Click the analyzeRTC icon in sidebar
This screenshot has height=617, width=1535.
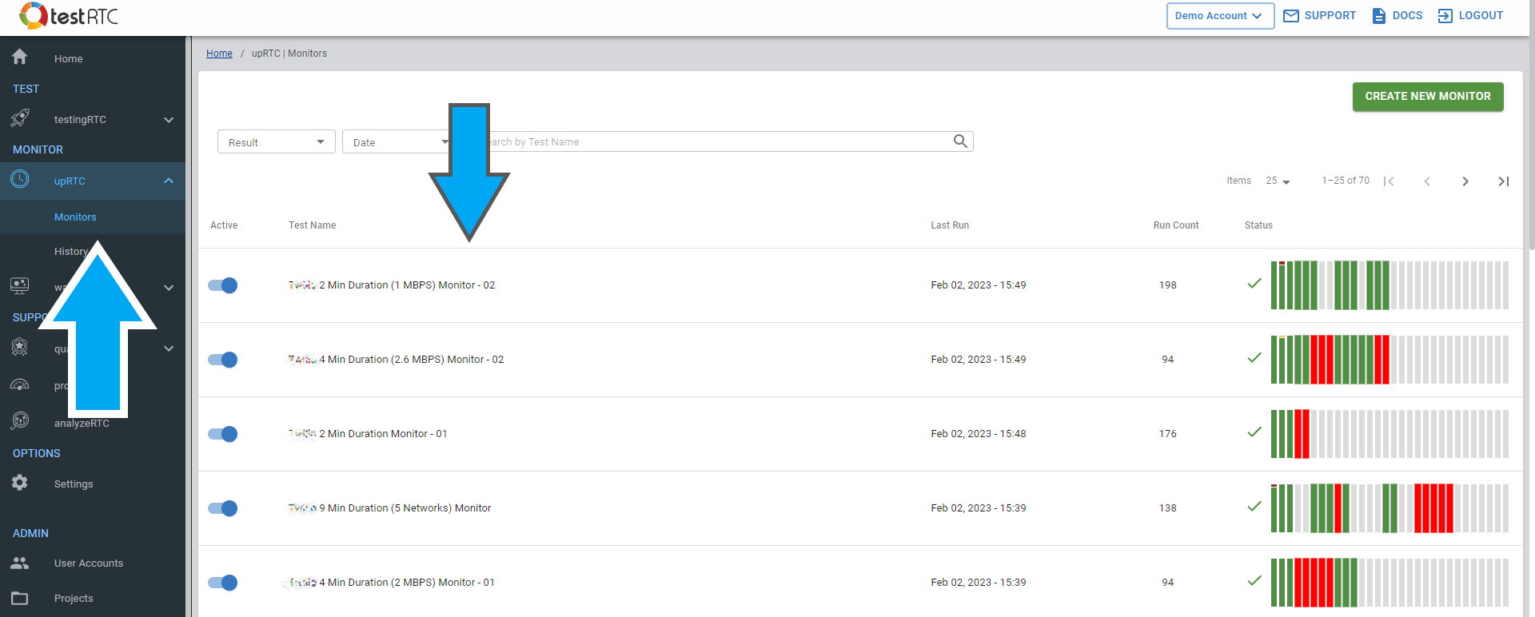coord(20,420)
